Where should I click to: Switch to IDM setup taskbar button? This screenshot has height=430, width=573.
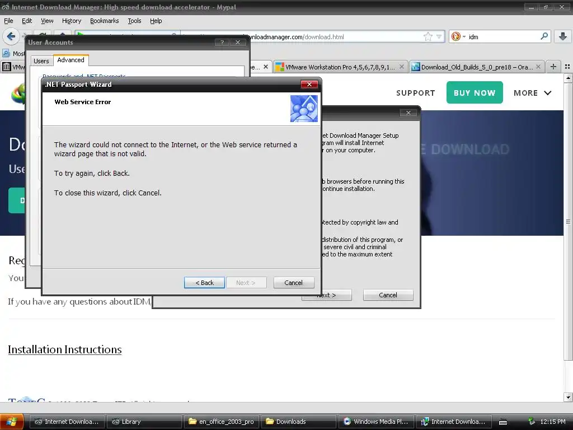[x=453, y=422]
